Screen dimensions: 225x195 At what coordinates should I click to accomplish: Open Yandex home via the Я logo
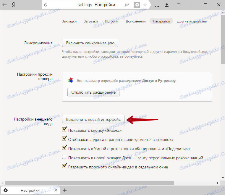click(13, 5)
